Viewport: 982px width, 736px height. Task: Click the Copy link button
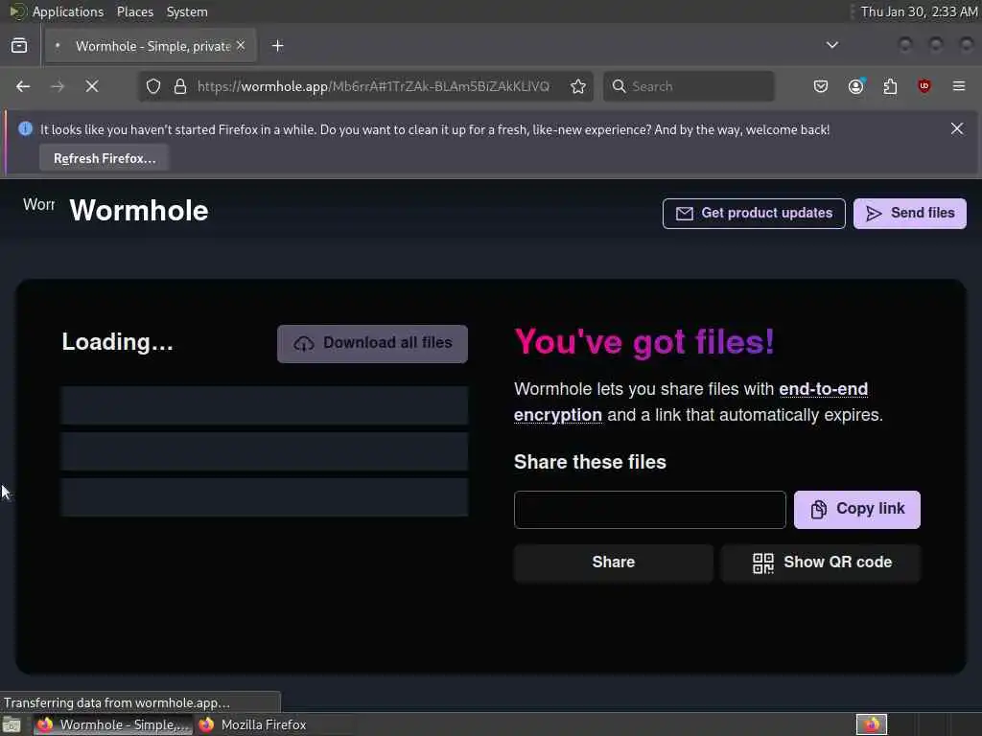pos(856,510)
